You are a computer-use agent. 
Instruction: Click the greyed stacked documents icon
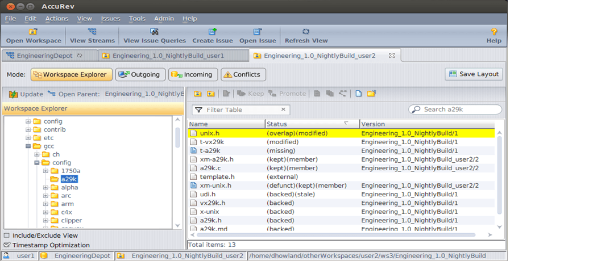pos(330,94)
